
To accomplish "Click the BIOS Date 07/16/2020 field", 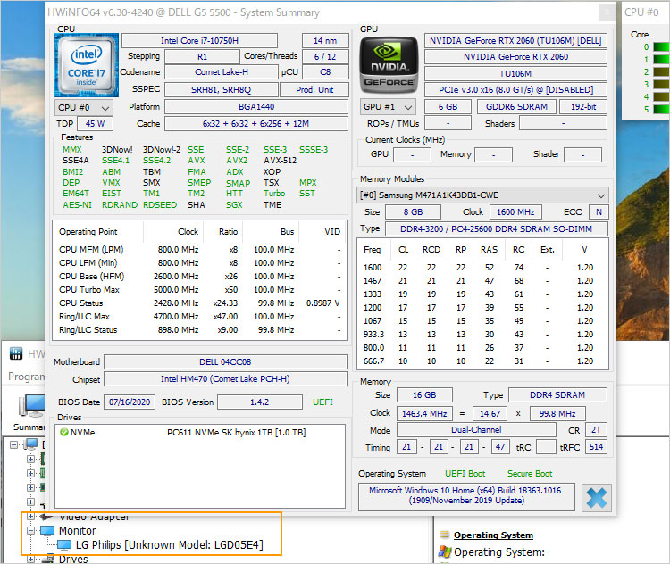I will (x=130, y=402).
